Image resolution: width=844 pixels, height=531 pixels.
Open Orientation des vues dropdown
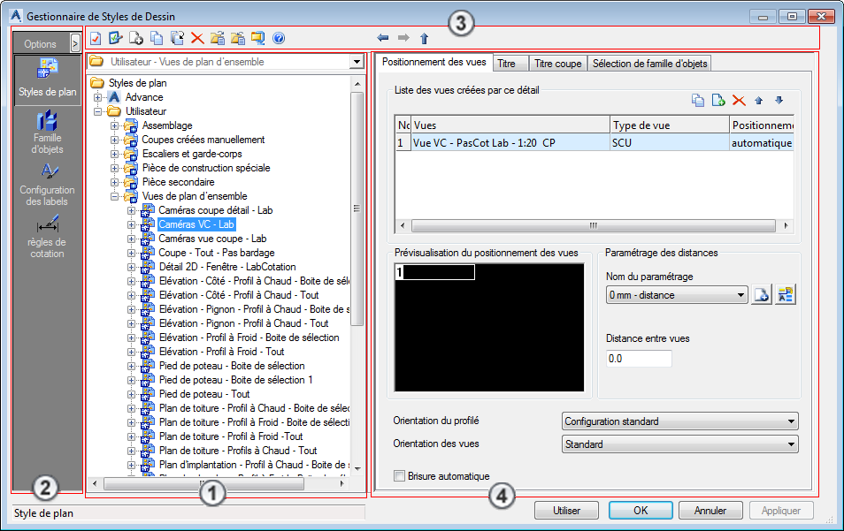click(x=679, y=444)
